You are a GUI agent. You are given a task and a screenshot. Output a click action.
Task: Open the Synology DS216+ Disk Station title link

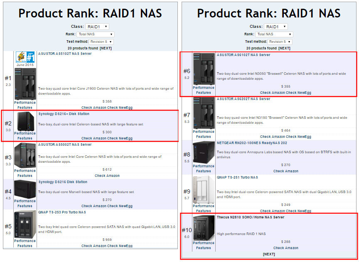pos(64,114)
